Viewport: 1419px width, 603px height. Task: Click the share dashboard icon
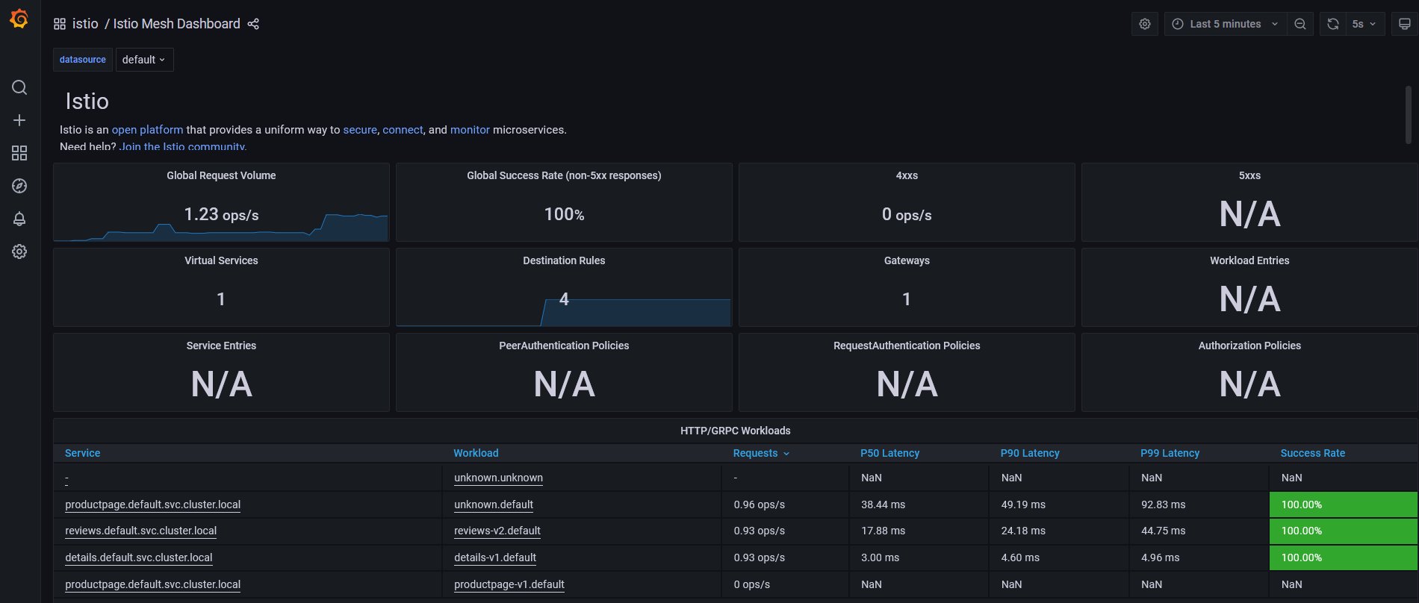pos(253,24)
